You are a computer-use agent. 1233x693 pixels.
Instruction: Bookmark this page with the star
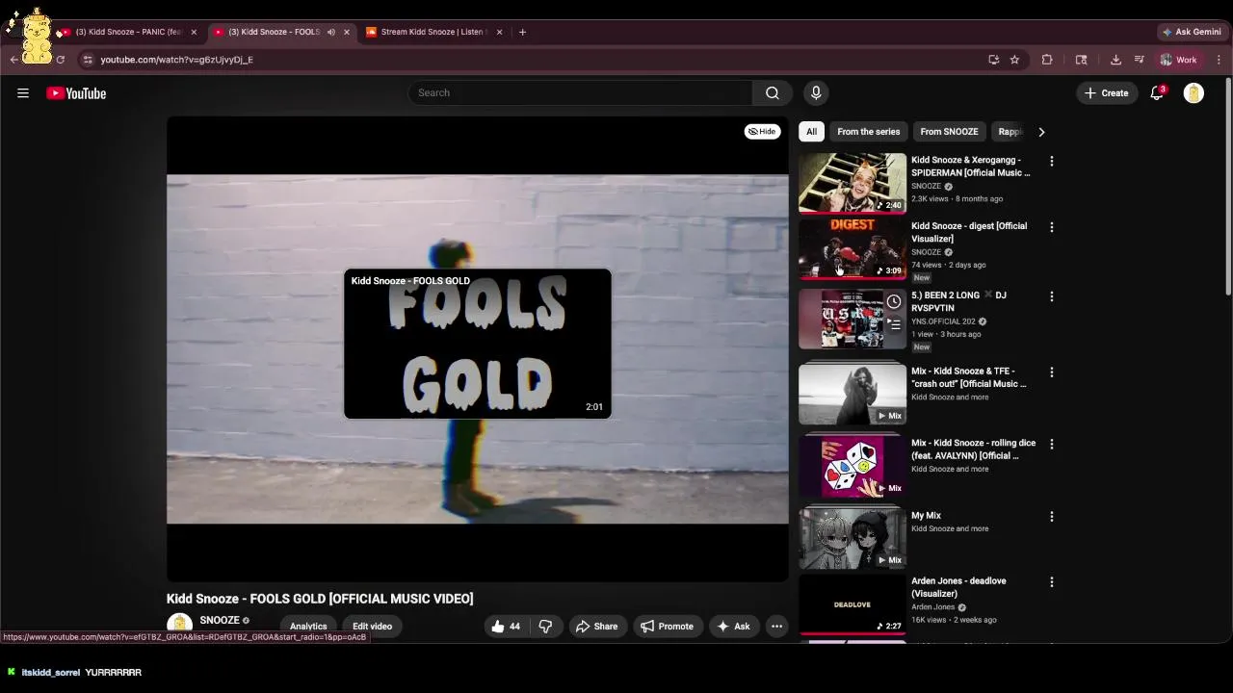coord(1014,60)
